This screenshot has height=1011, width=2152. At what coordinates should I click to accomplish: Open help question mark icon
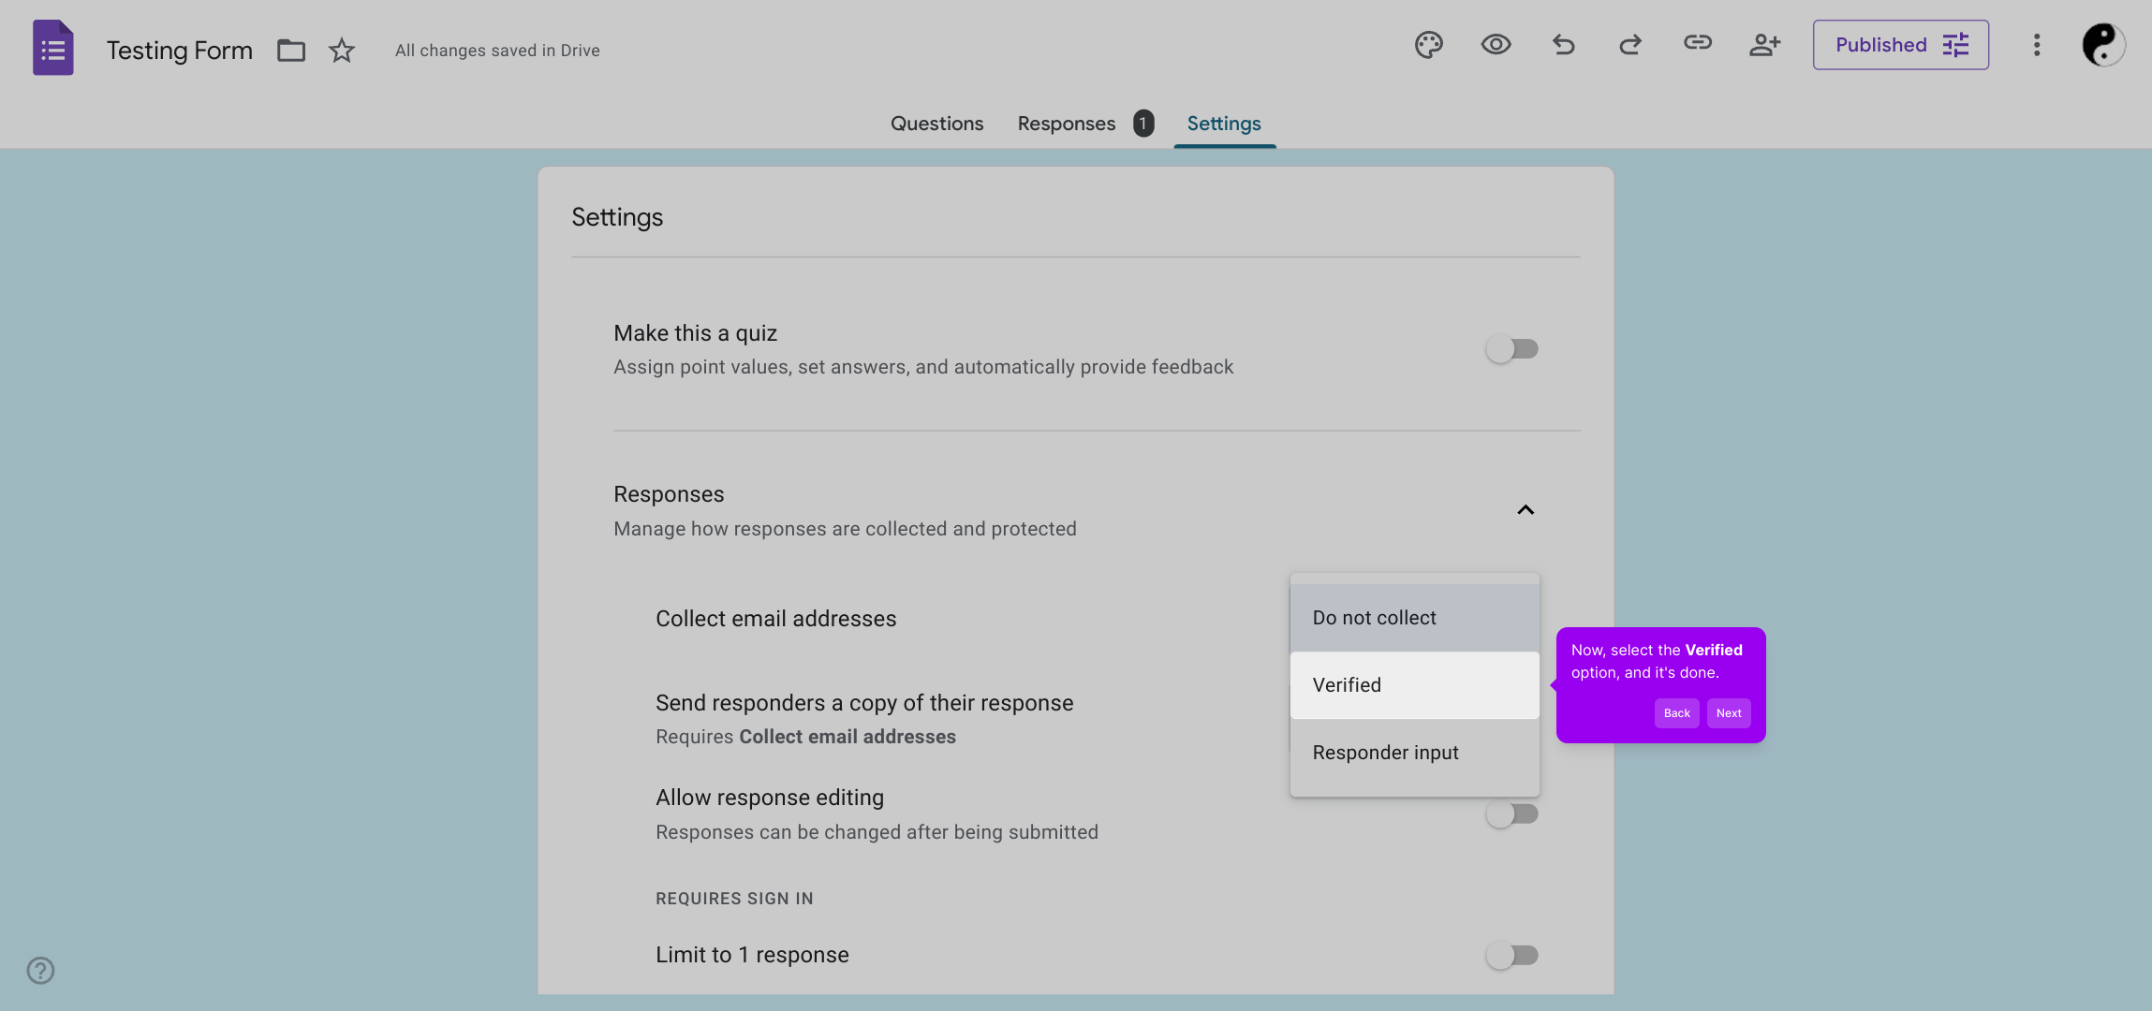tap(40, 971)
